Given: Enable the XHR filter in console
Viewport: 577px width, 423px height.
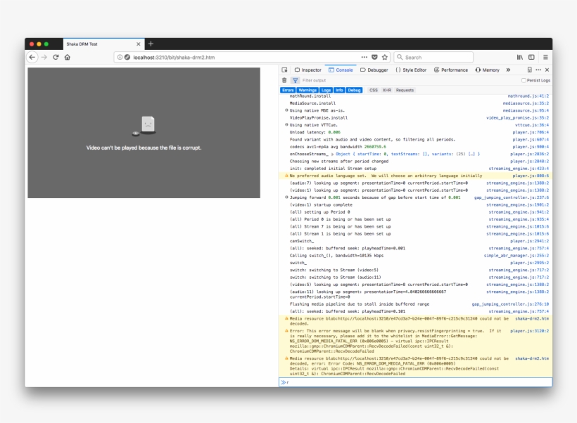Looking at the screenshot, I should point(386,90).
